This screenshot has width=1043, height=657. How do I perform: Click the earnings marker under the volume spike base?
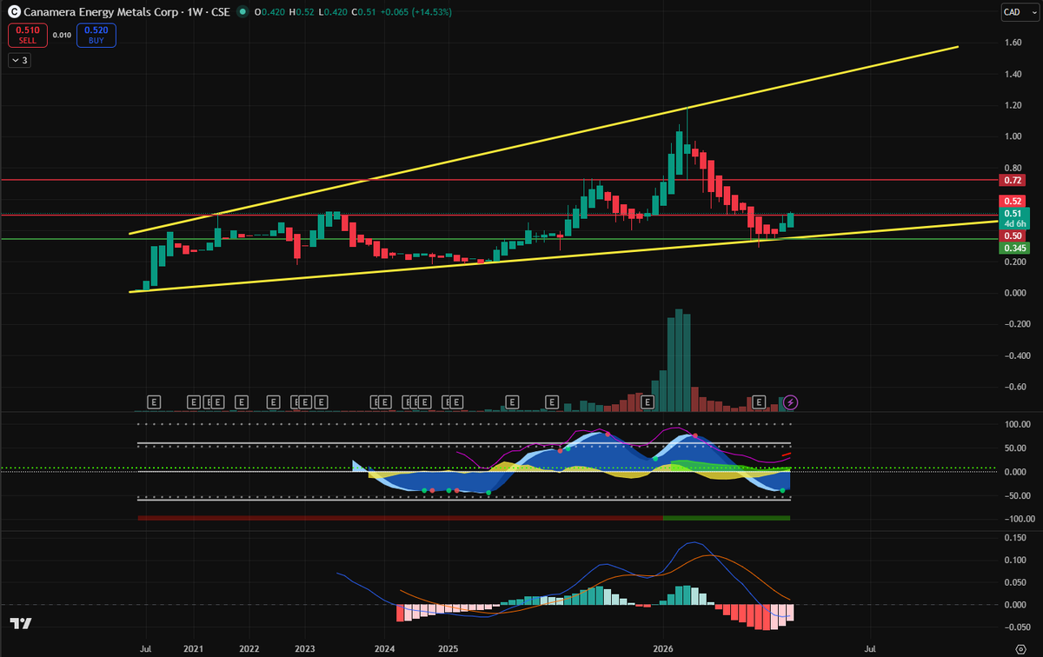tap(647, 401)
